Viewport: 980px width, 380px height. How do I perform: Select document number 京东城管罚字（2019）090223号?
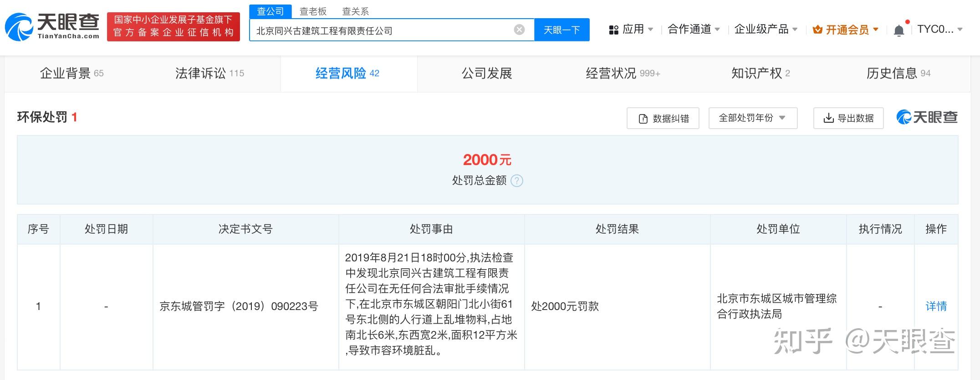[239, 306]
